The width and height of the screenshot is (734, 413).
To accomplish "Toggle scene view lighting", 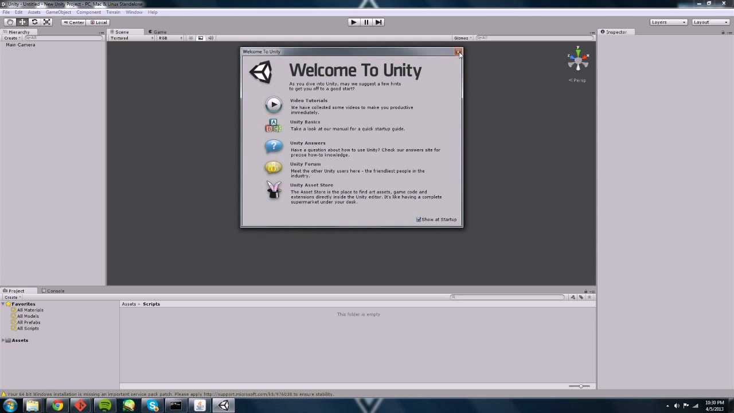I will (x=191, y=37).
